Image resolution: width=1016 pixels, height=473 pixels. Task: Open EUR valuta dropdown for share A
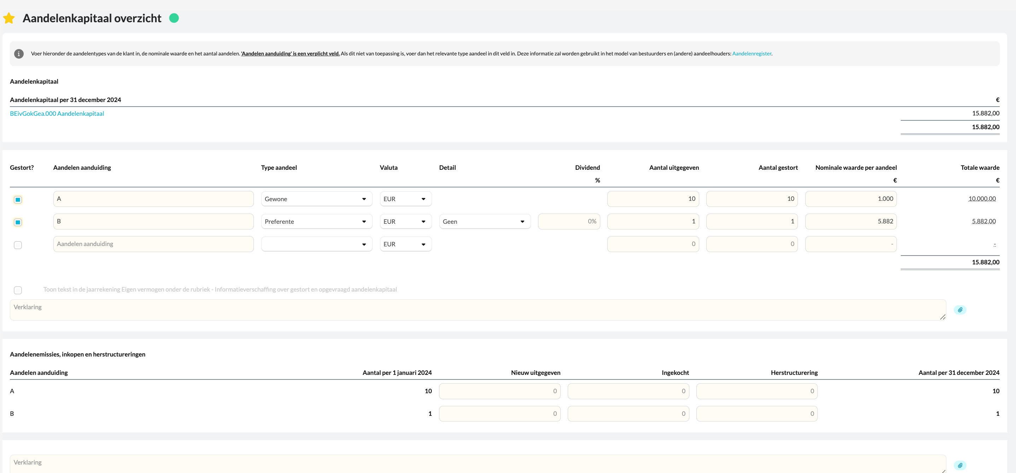(405, 199)
